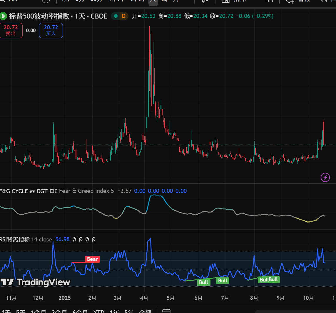The width and height of the screenshot is (336, 313).
Task: Click the 开=20.53 open value
Action: click(143, 16)
